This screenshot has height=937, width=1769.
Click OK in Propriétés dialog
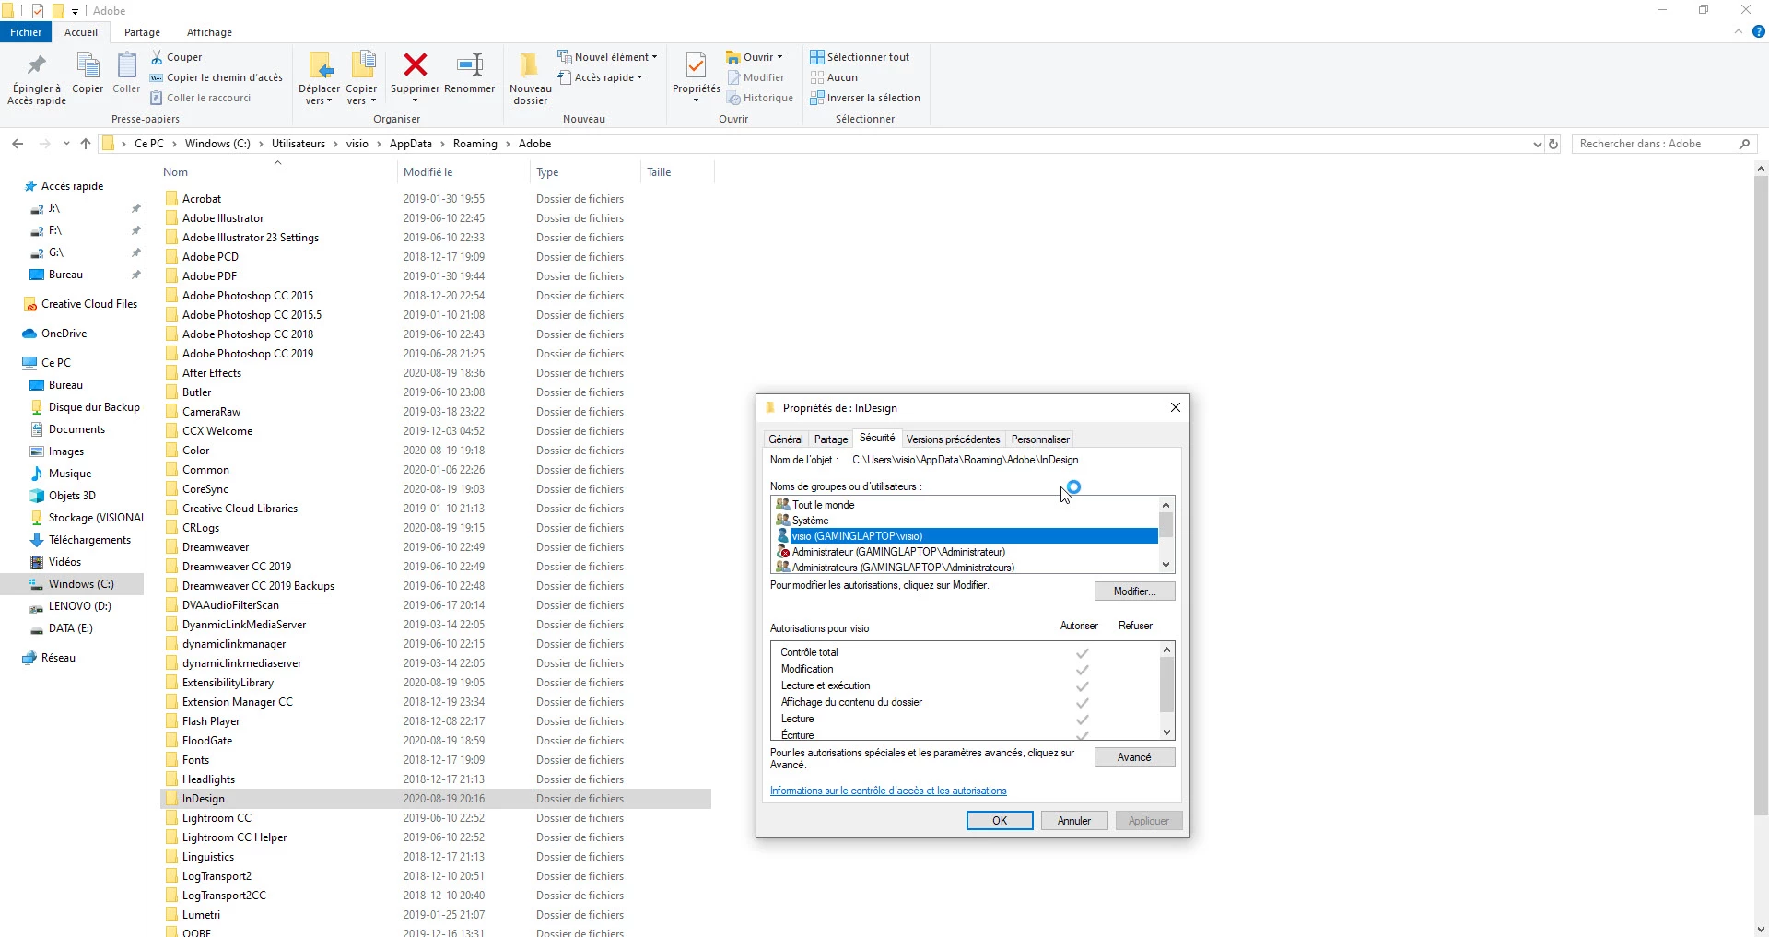[x=1000, y=821]
